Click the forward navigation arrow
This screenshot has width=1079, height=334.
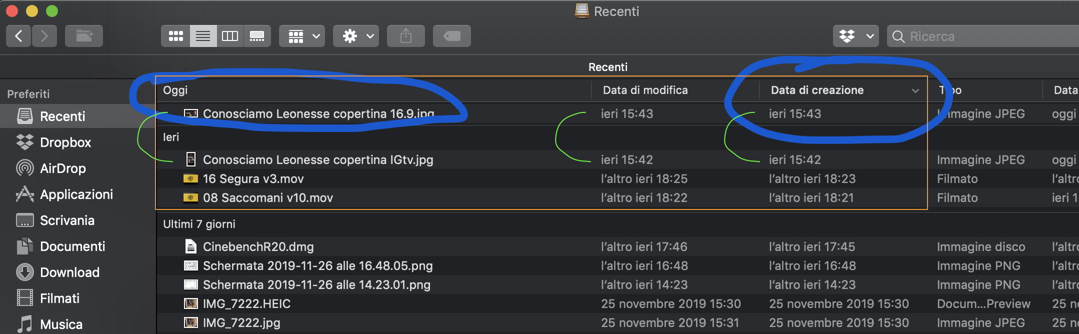pyautogui.click(x=44, y=36)
